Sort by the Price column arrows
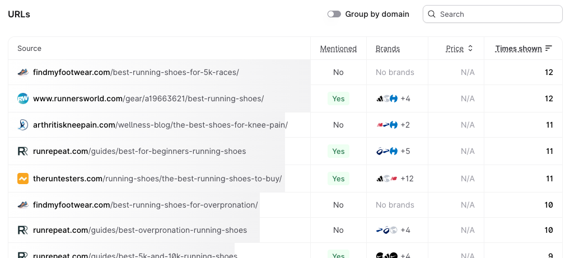Screen dimensions: 570x258 pyautogui.click(x=470, y=49)
